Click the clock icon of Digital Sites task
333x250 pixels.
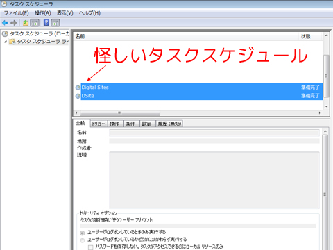pyautogui.click(x=78, y=87)
